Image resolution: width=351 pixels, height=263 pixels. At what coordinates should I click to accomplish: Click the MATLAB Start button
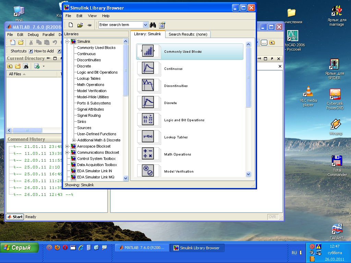(15, 217)
